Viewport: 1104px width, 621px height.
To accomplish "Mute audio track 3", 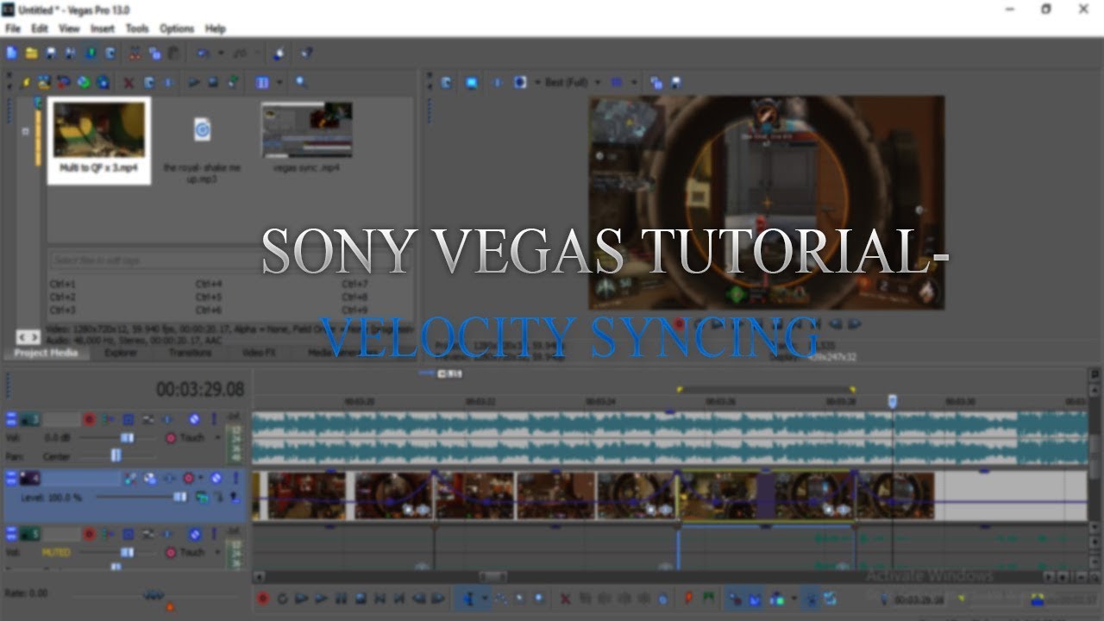I will [194, 419].
